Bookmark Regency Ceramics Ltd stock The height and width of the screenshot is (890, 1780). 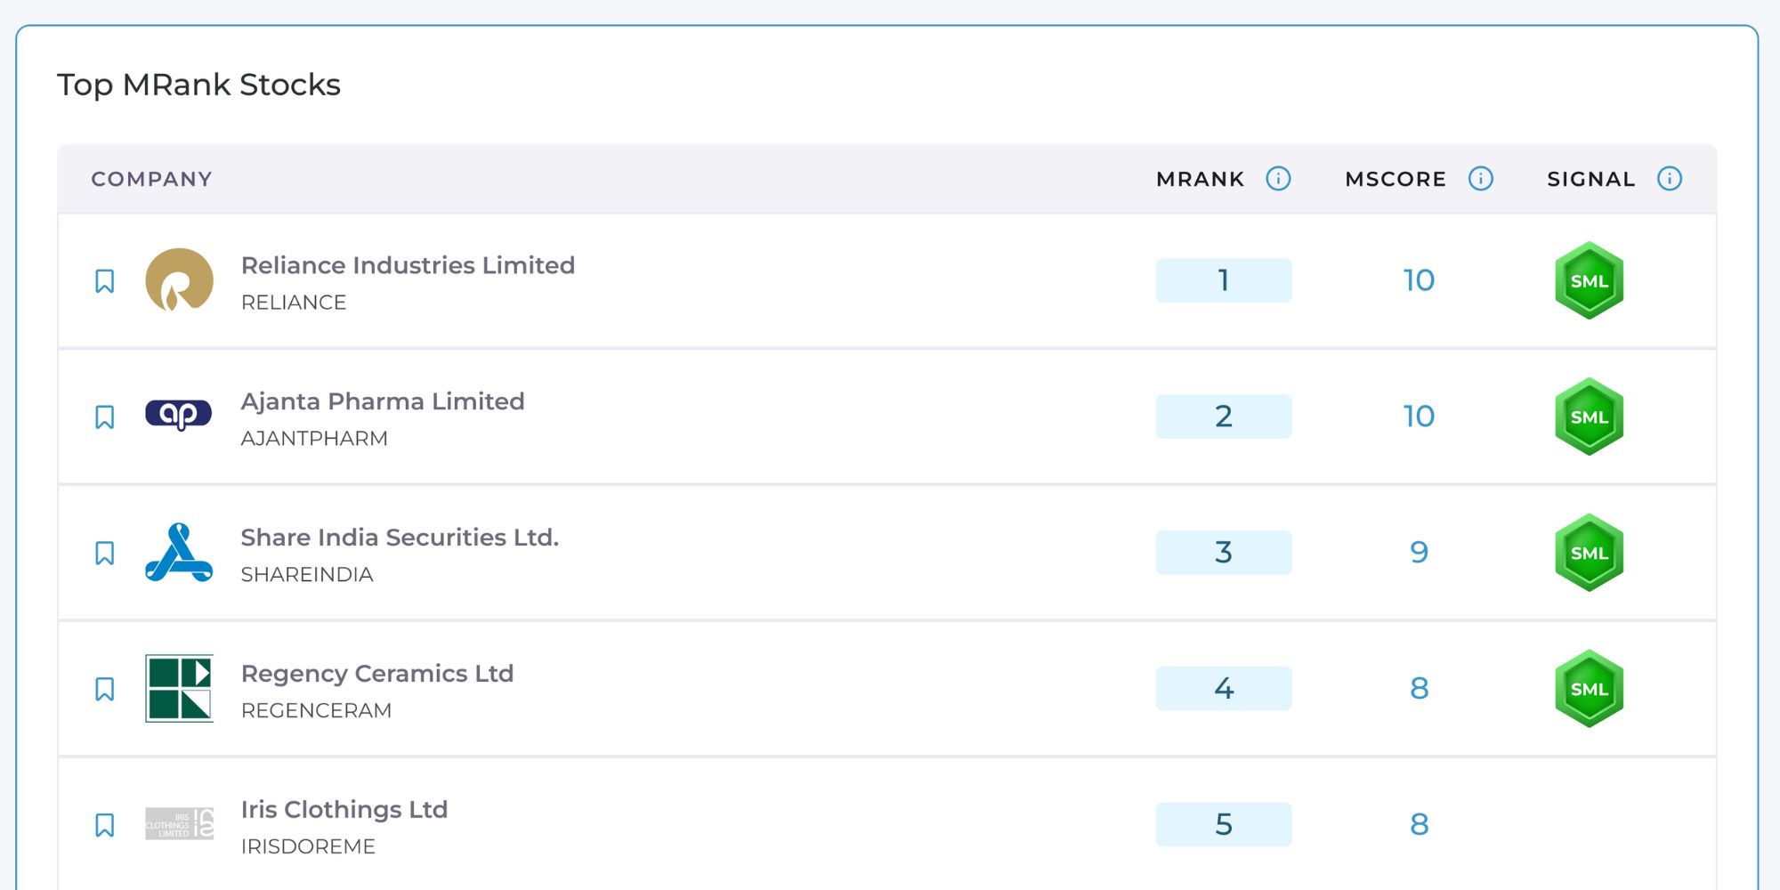pyautogui.click(x=104, y=690)
